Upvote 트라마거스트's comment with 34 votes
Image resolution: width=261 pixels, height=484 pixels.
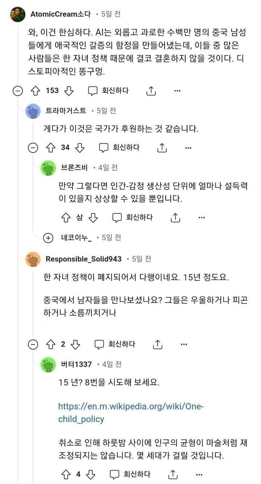51,147
